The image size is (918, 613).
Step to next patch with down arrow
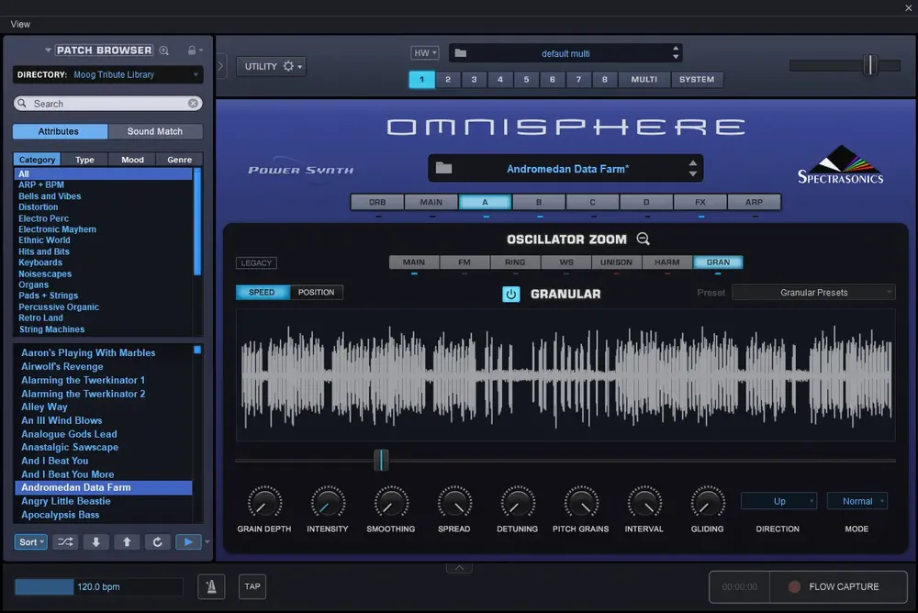click(96, 542)
